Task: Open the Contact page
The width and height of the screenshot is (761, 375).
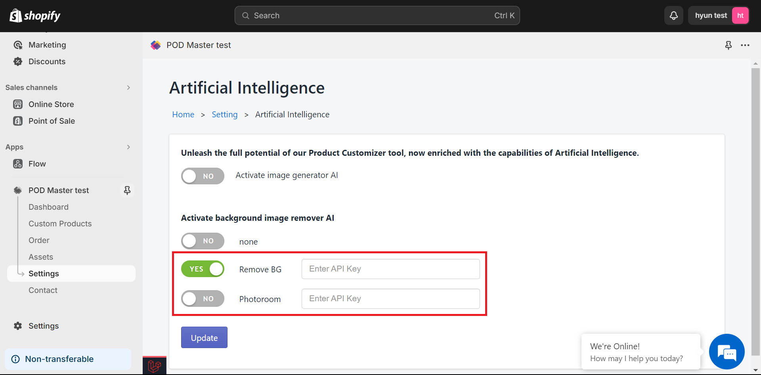Action: coord(43,290)
